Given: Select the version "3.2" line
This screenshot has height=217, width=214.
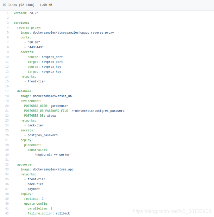Looking at the screenshot, I should click(26, 13).
